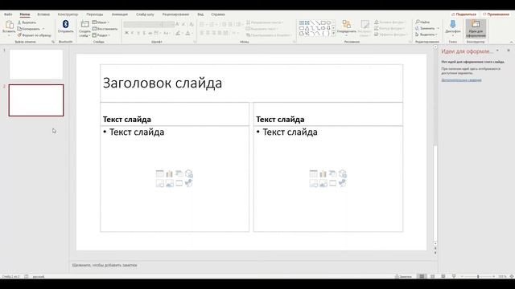Toggle Strikethrough text formatting
The height and width of the screenshot is (289, 515).
tap(150, 33)
